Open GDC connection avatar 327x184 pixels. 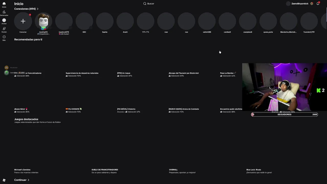pyautogui.click(x=84, y=21)
